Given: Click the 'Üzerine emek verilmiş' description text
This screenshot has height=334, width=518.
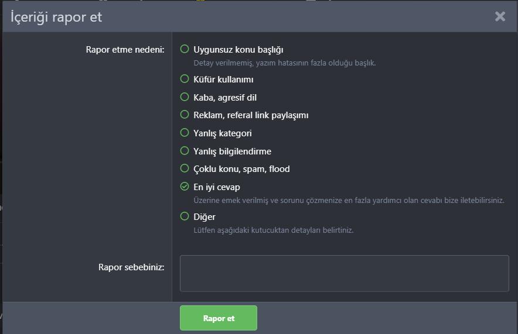Looking at the screenshot, I should pos(349,200).
